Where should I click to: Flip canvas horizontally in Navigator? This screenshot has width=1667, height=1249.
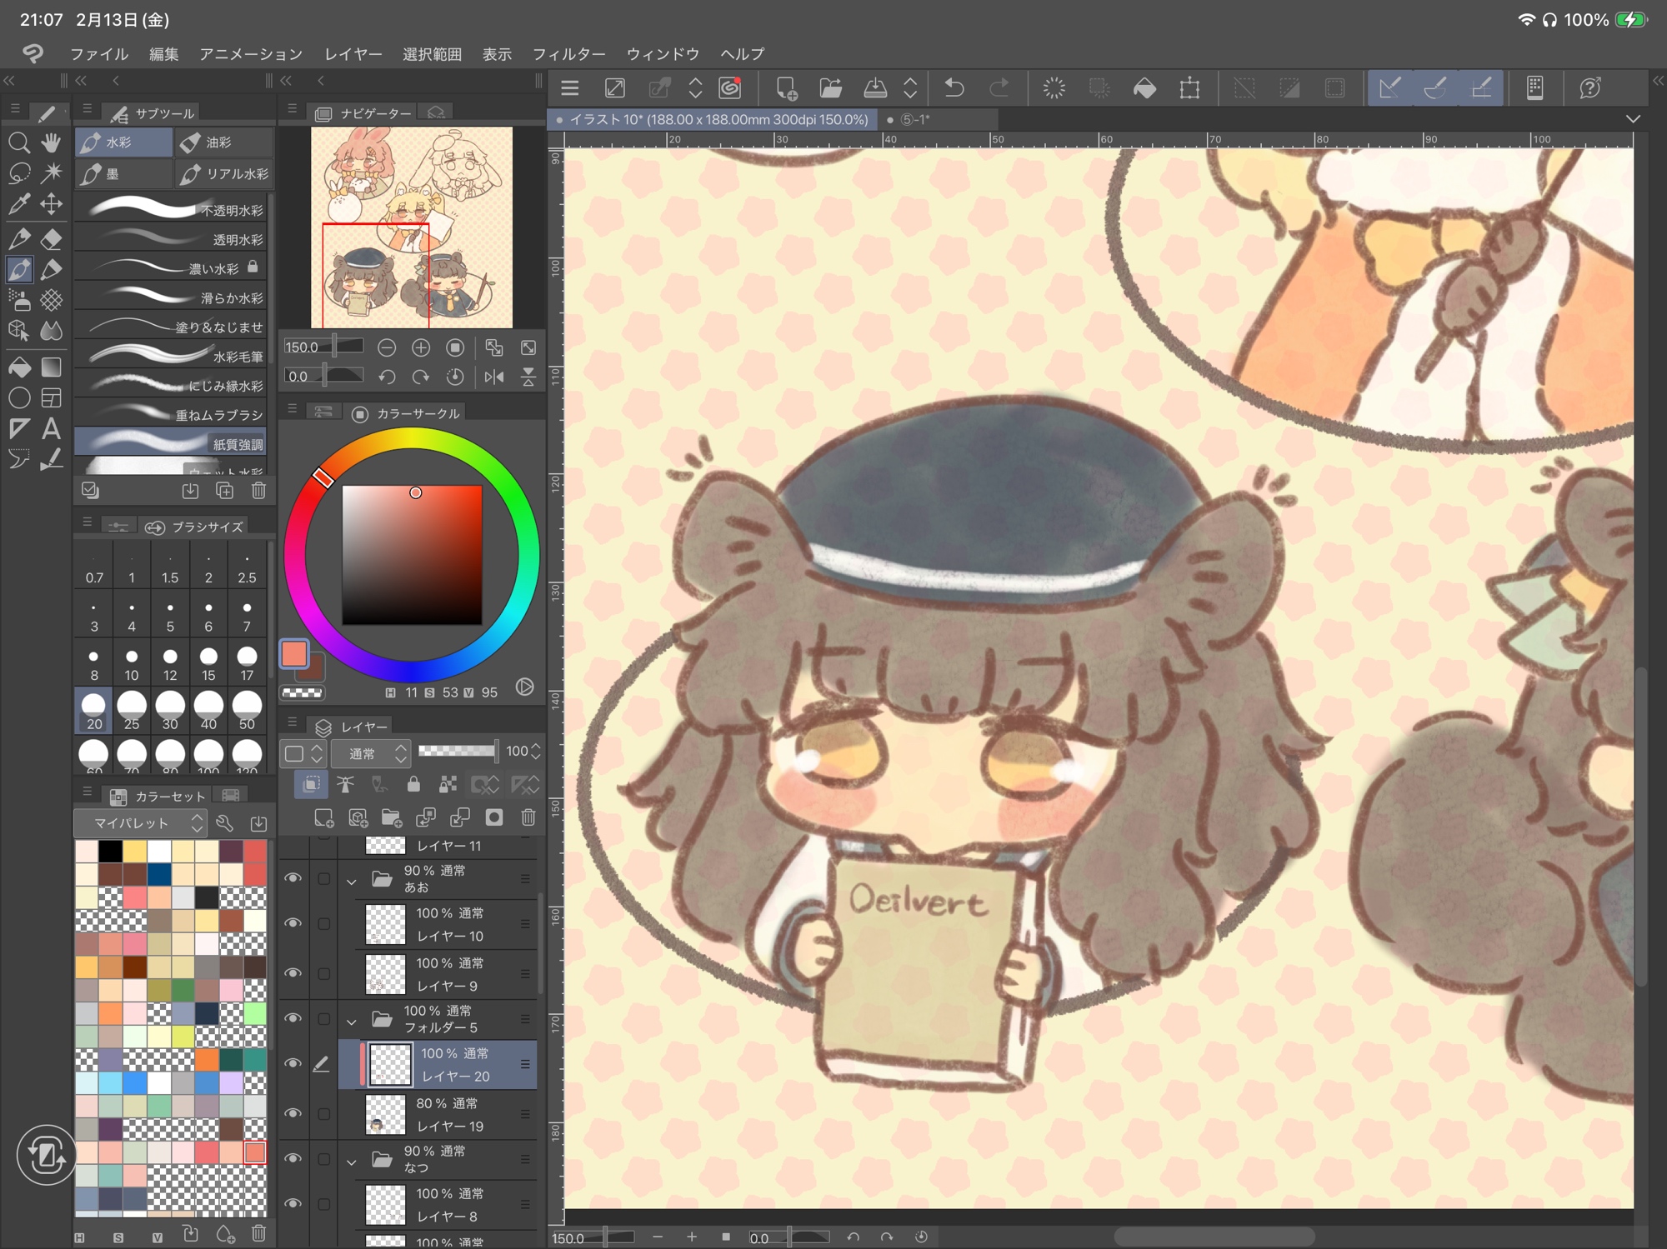[493, 377]
